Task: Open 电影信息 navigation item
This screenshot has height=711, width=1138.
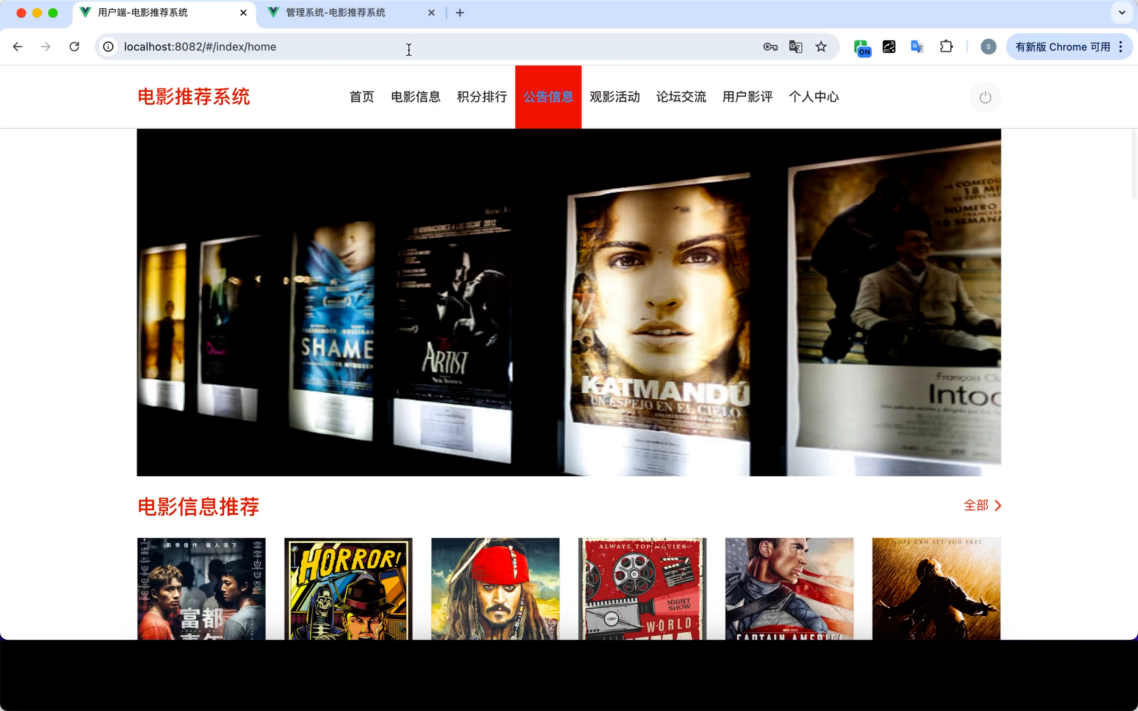Action: pos(416,97)
